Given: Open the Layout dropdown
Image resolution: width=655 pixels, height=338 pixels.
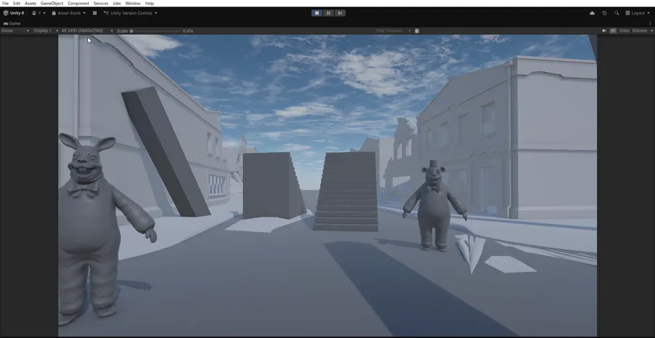Looking at the screenshot, I should (638, 13).
